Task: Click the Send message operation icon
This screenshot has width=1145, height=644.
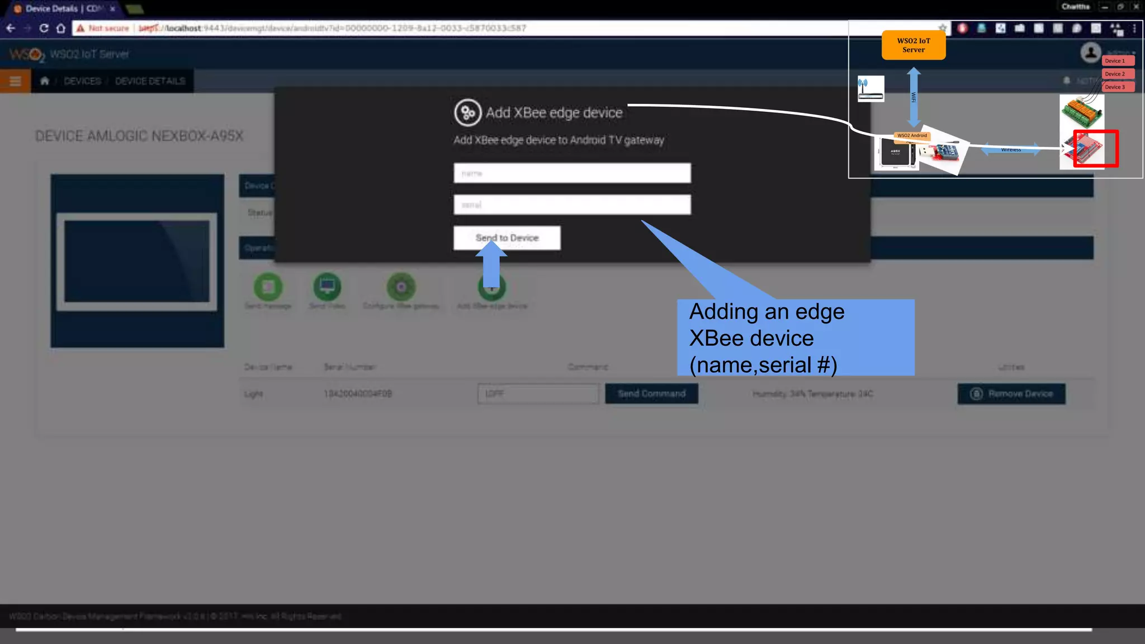Action: tap(268, 287)
